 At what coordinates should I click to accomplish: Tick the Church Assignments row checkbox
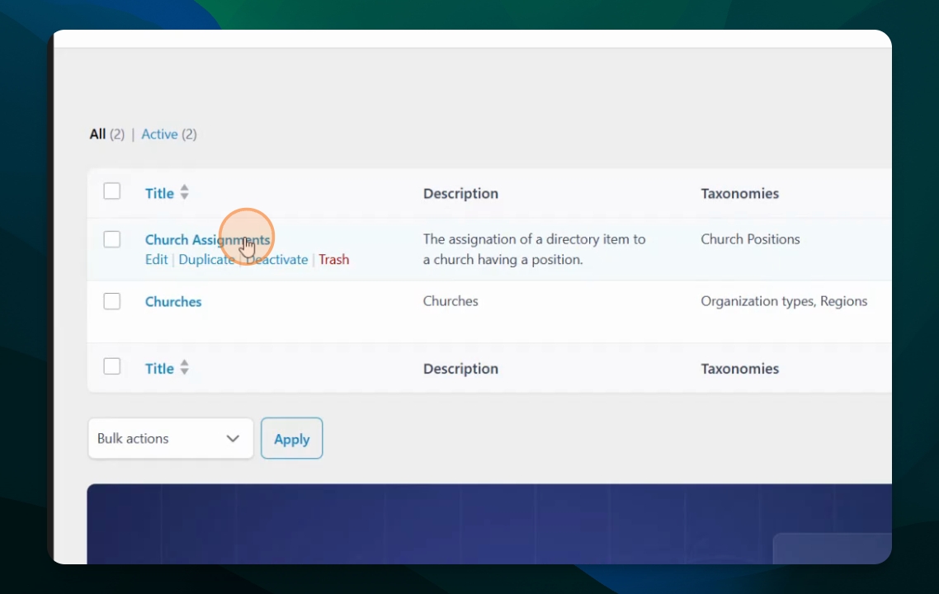[112, 239]
